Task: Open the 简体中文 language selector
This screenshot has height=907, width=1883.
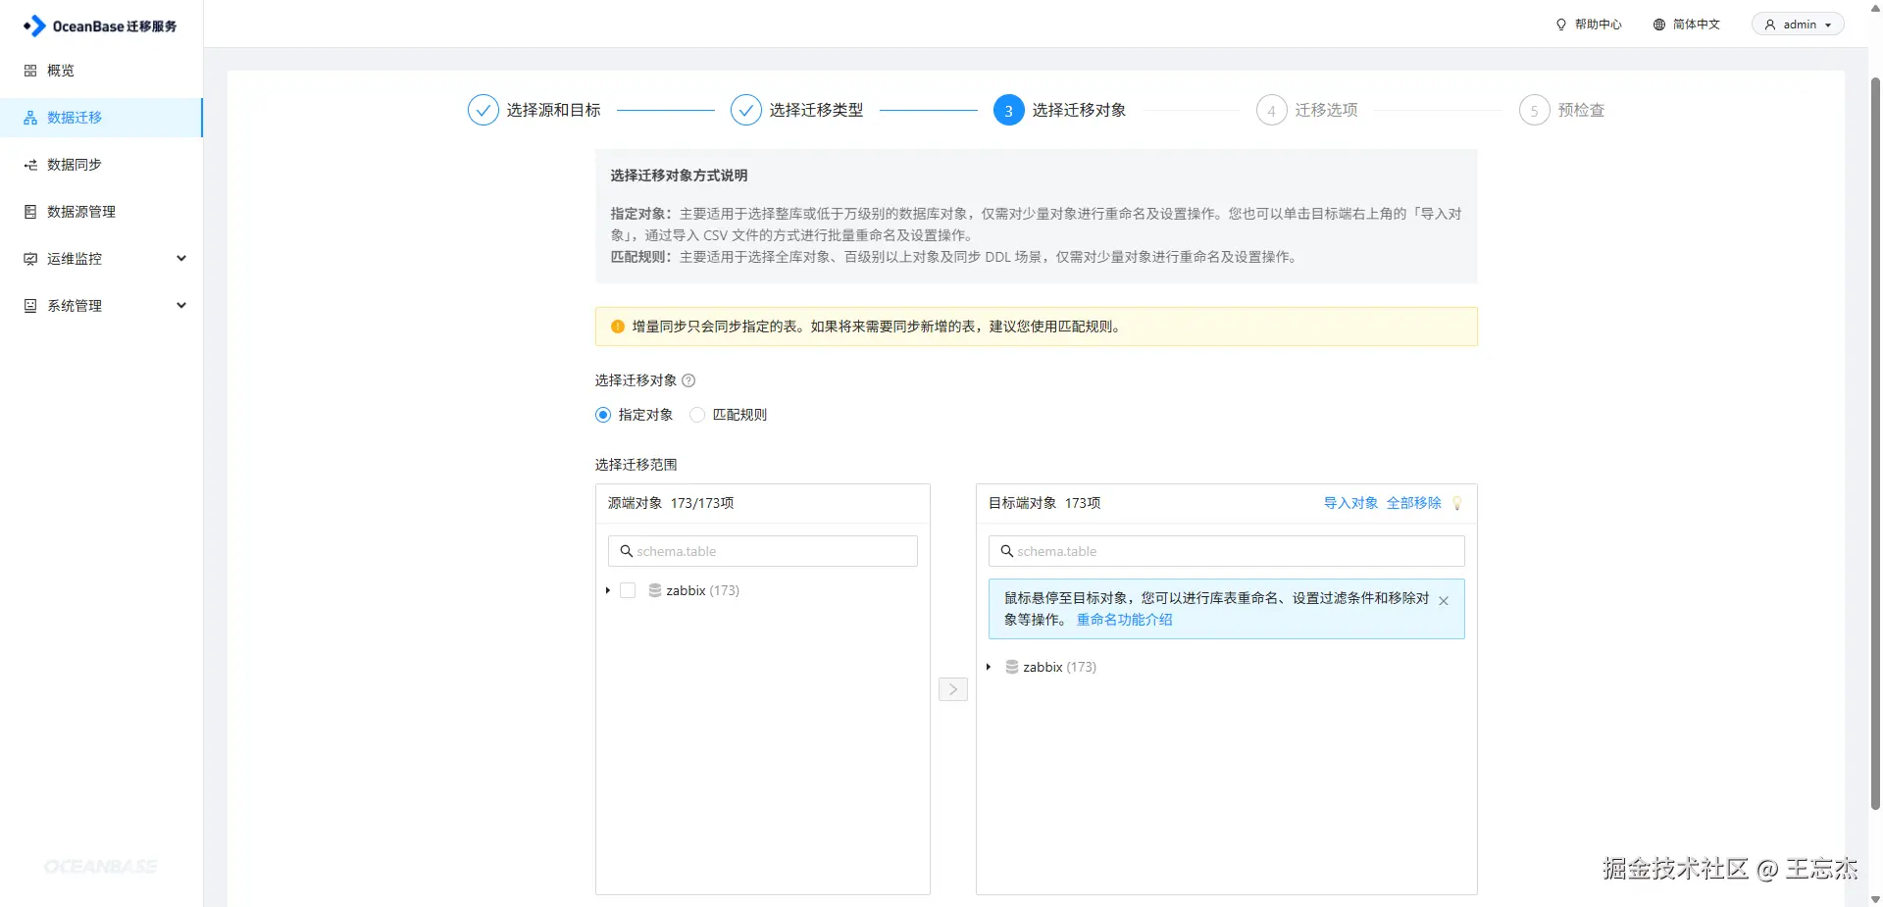Action: click(1687, 25)
